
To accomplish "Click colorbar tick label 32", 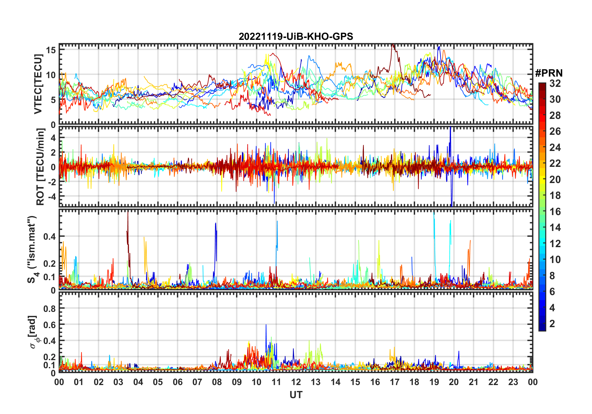I will [555, 83].
